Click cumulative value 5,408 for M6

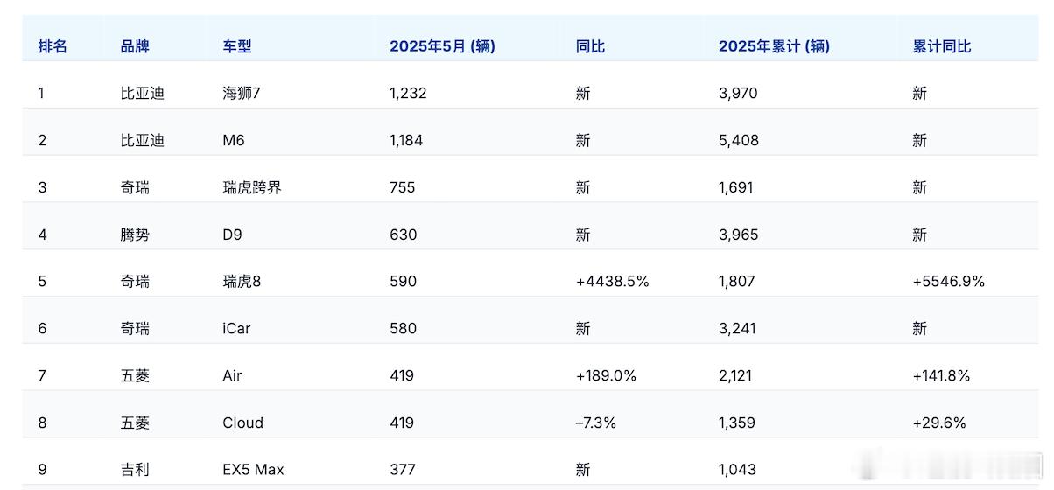click(x=739, y=140)
